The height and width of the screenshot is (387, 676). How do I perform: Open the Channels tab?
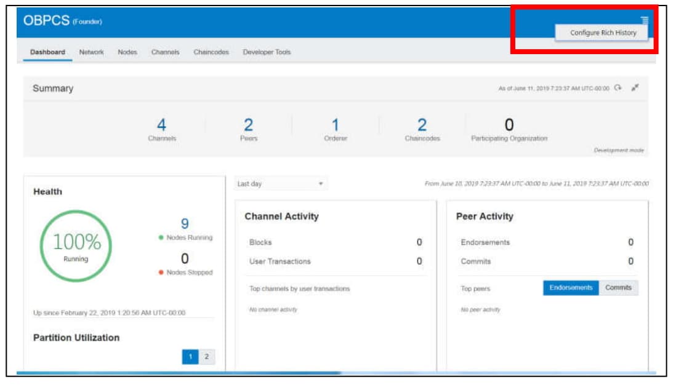(x=165, y=52)
